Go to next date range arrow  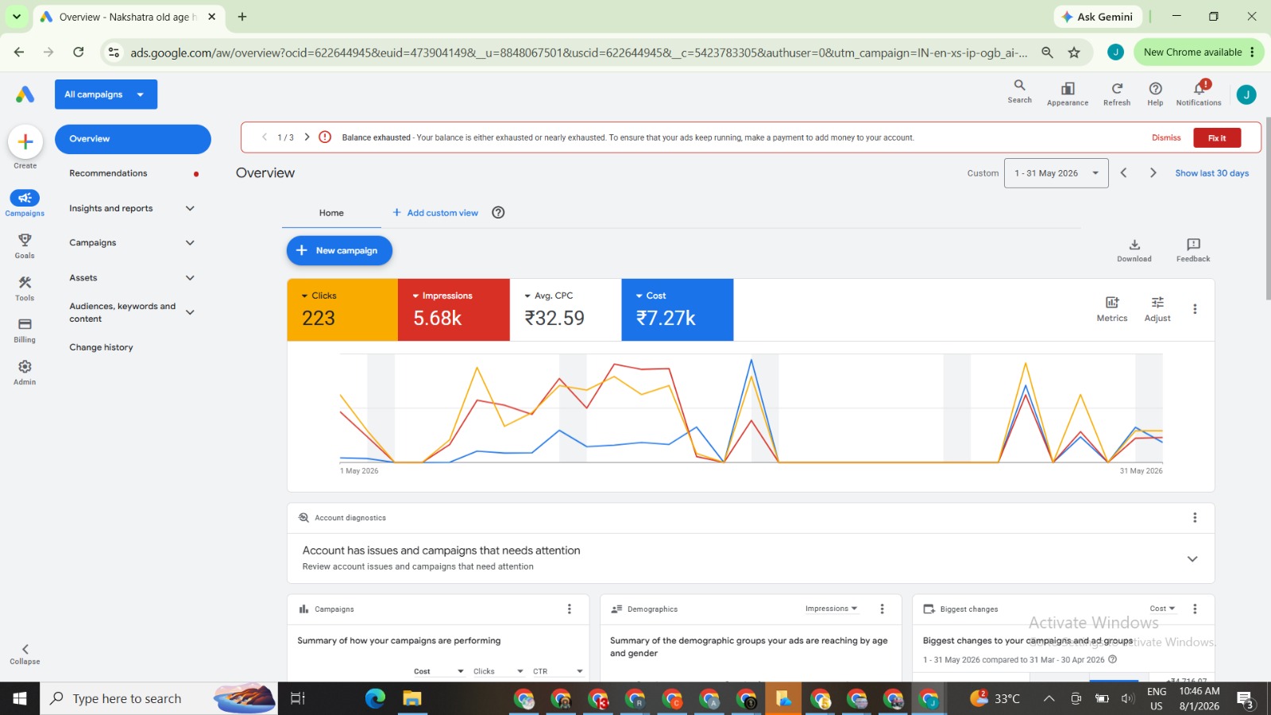(x=1153, y=173)
